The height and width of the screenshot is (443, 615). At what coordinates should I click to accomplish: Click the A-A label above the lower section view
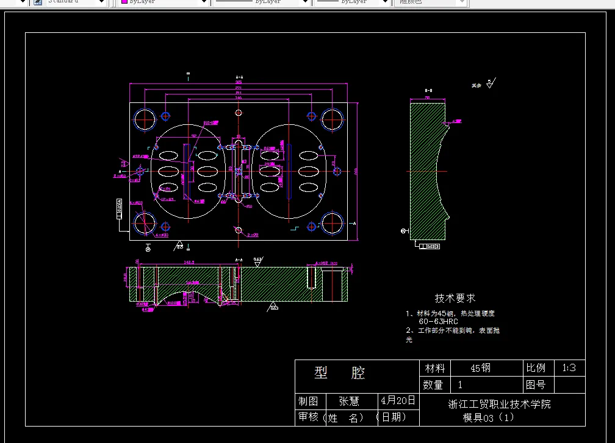(x=239, y=260)
